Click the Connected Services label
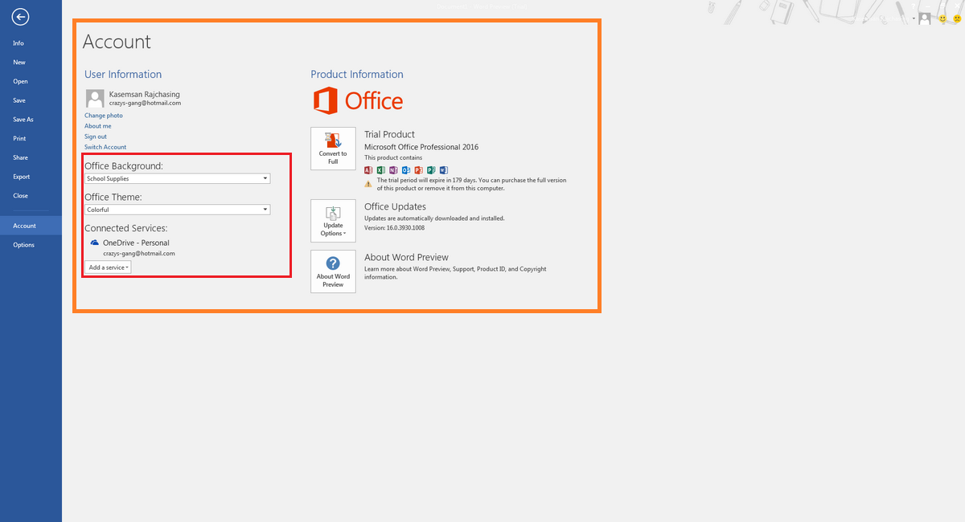 [126, 229]
